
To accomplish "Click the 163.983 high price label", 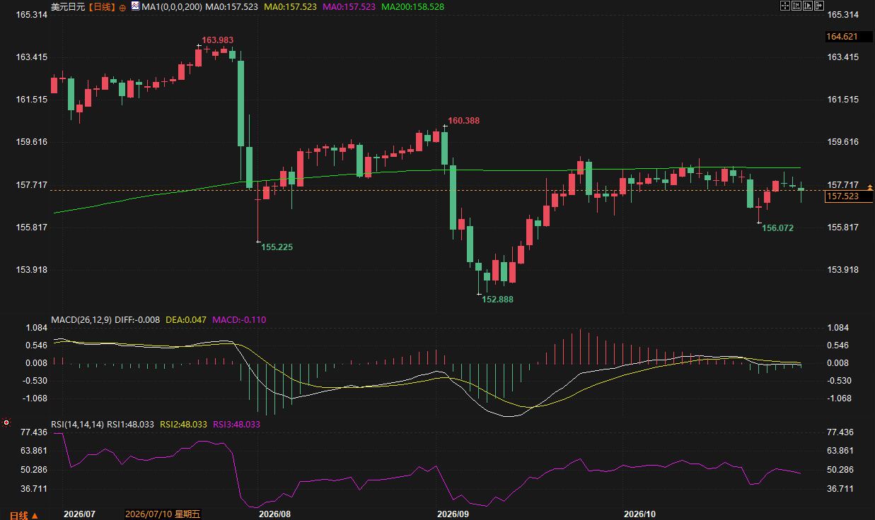I will coord(218,40).
